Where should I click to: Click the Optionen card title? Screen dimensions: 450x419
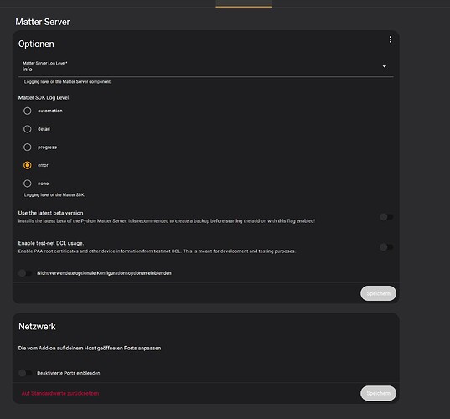[36, 44]
